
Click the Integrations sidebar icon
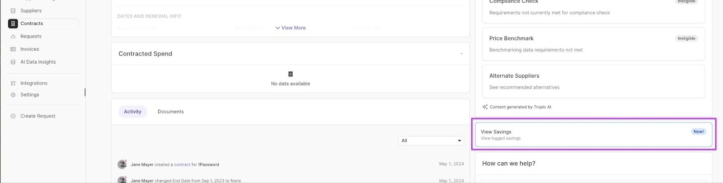13,83
